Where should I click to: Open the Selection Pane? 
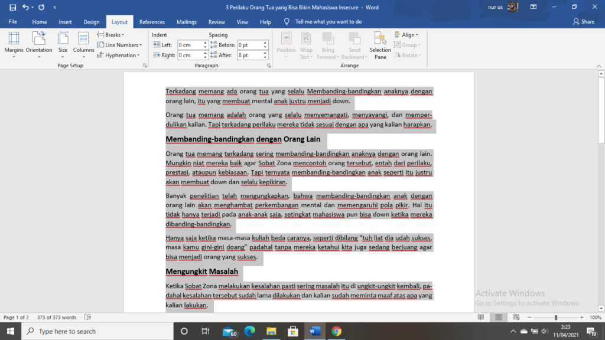[380, 45]
